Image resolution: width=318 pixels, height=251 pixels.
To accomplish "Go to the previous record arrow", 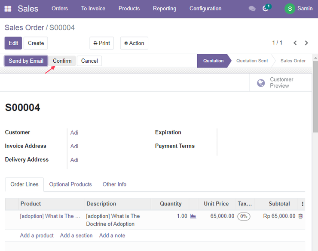I will (x=295, y=43).
